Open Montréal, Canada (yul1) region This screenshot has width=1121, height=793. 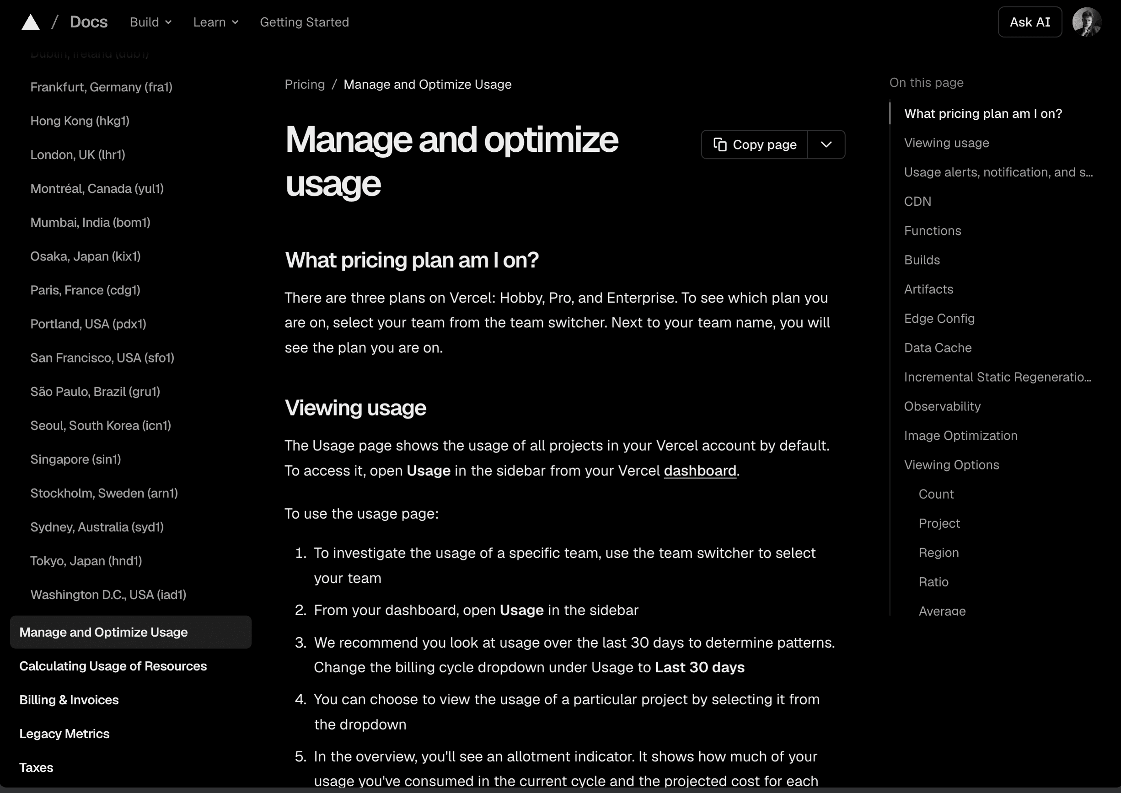tap(97, 188)
